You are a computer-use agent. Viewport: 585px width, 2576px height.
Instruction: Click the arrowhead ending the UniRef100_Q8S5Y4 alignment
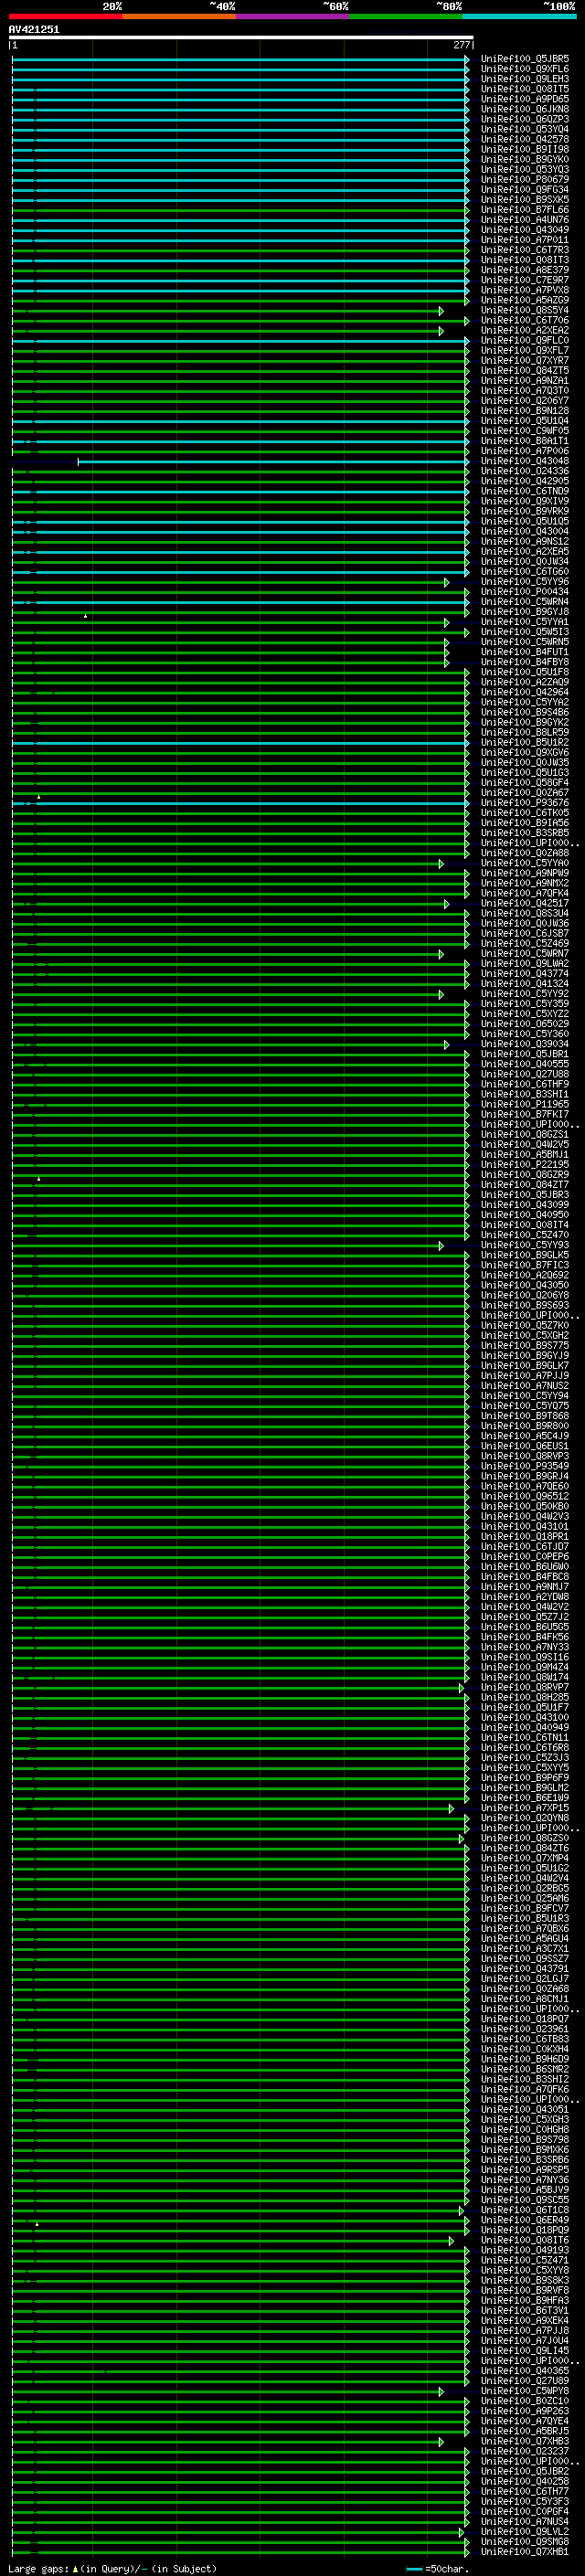441,311
